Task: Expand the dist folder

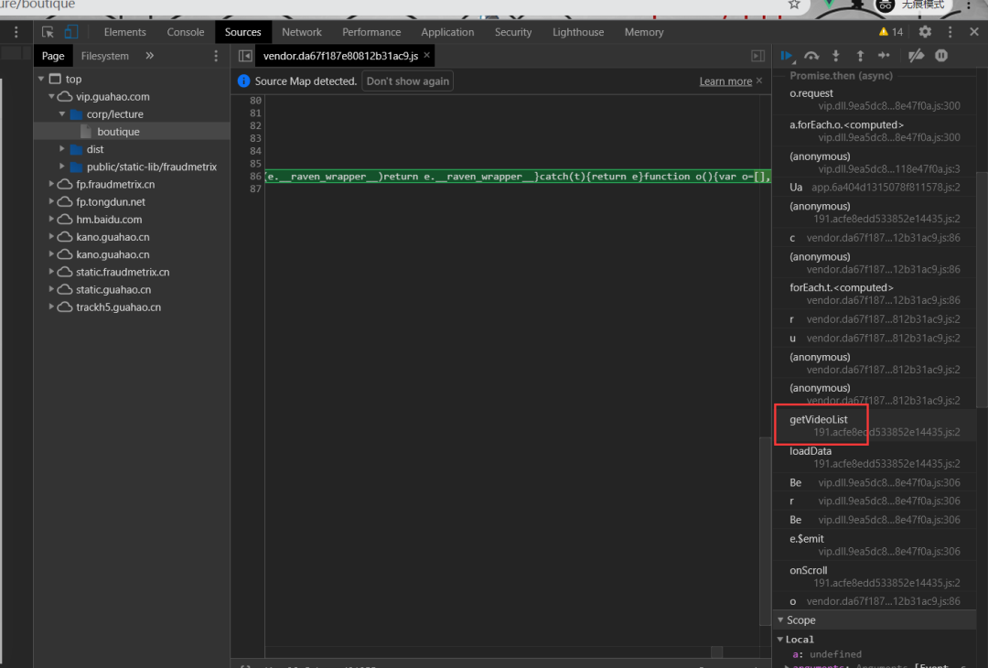Action: (x=62, y=149)
